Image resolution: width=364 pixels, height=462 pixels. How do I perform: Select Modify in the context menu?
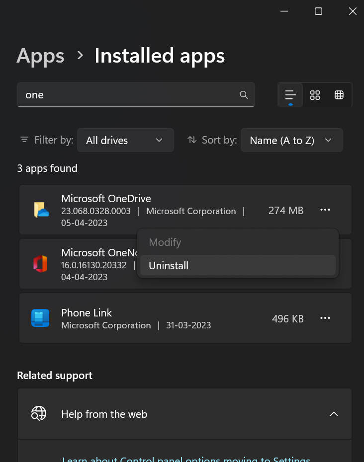pyautogui.click(x=165, y=242)
